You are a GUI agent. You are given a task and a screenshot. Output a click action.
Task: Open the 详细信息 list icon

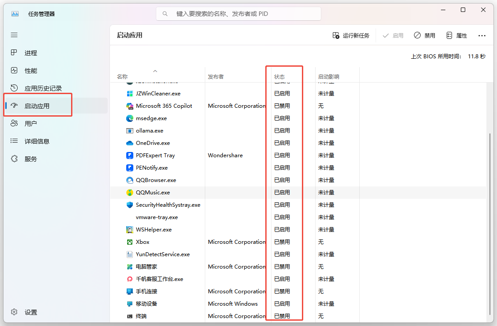[14, 141]
